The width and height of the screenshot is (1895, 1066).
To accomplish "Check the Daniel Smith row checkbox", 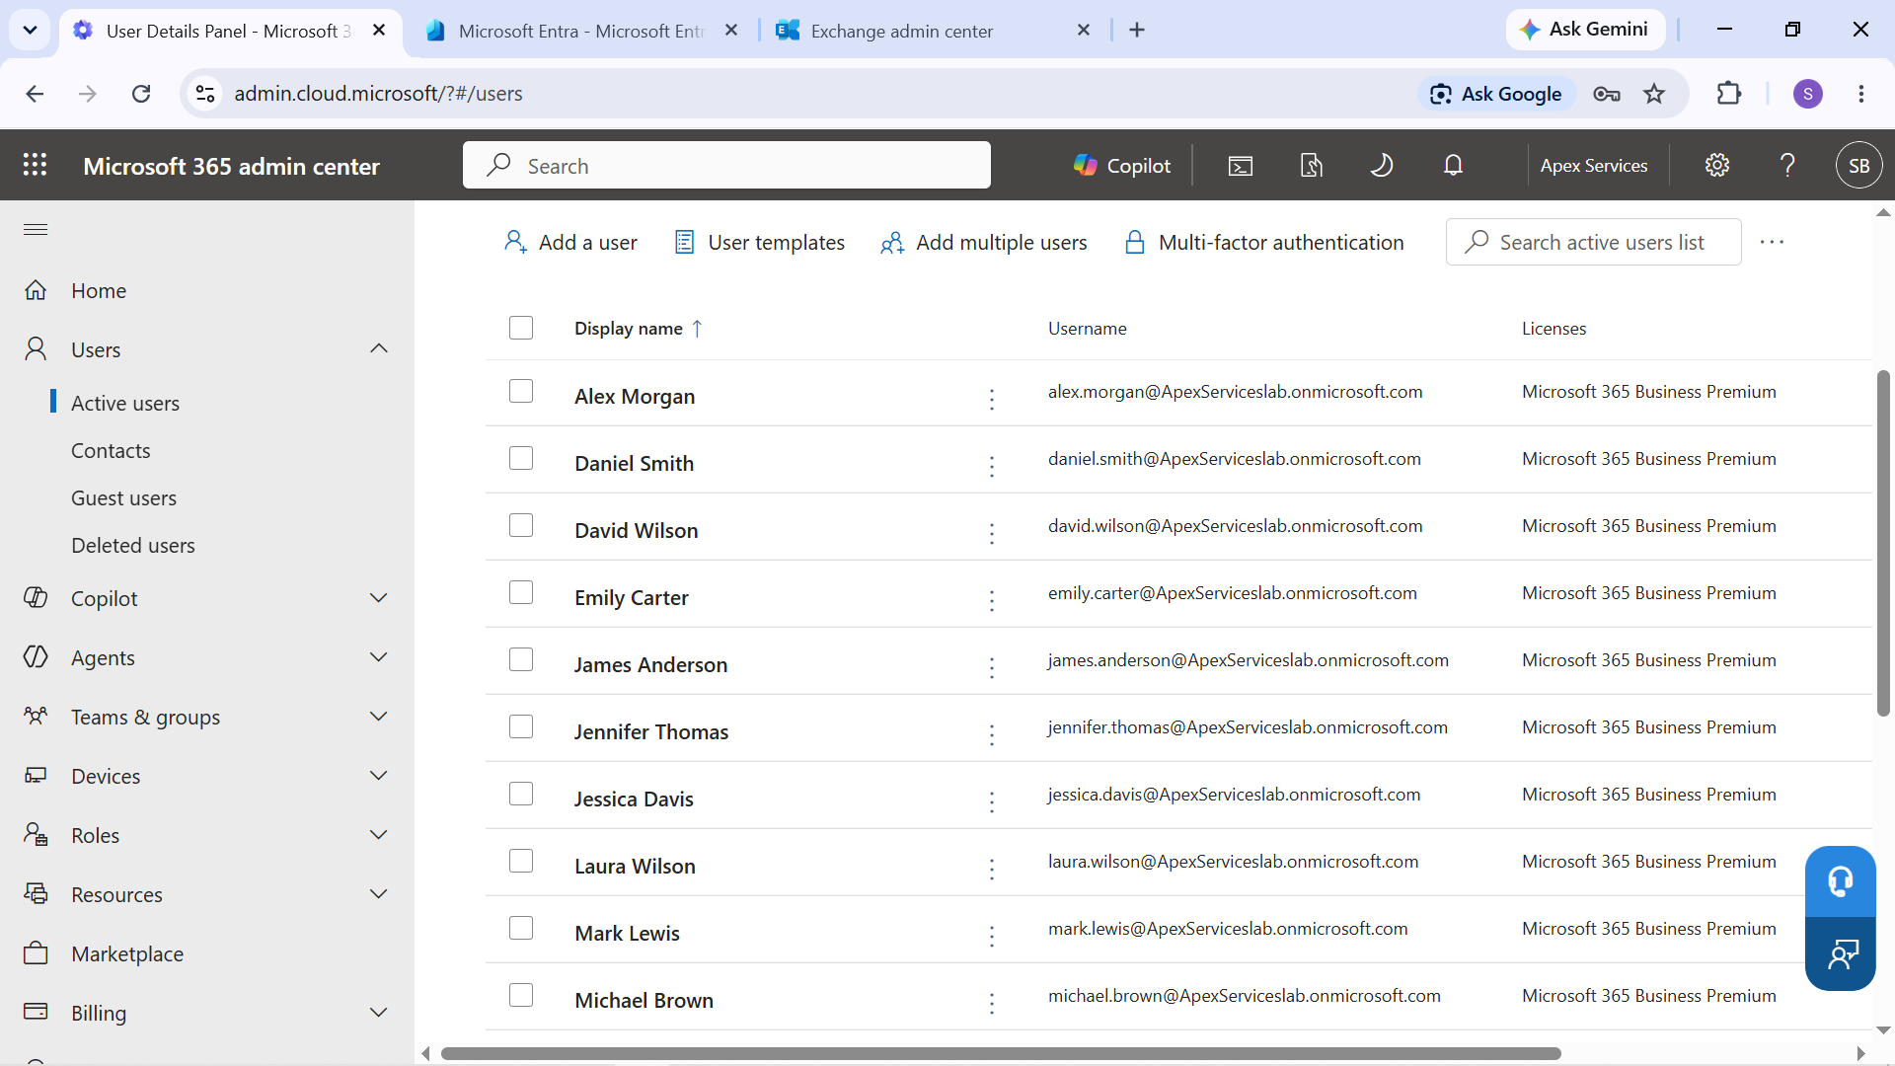I will pyautogui.click(x=521, y=458).
